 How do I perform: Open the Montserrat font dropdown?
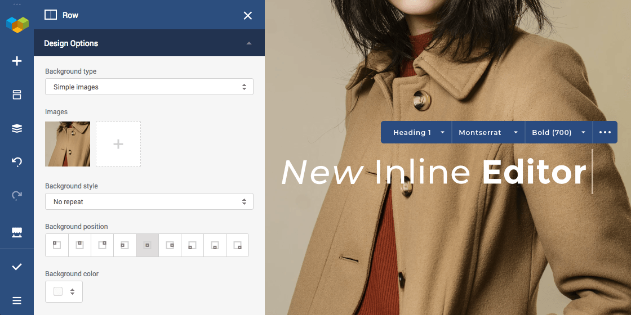(x=488, y=133)
